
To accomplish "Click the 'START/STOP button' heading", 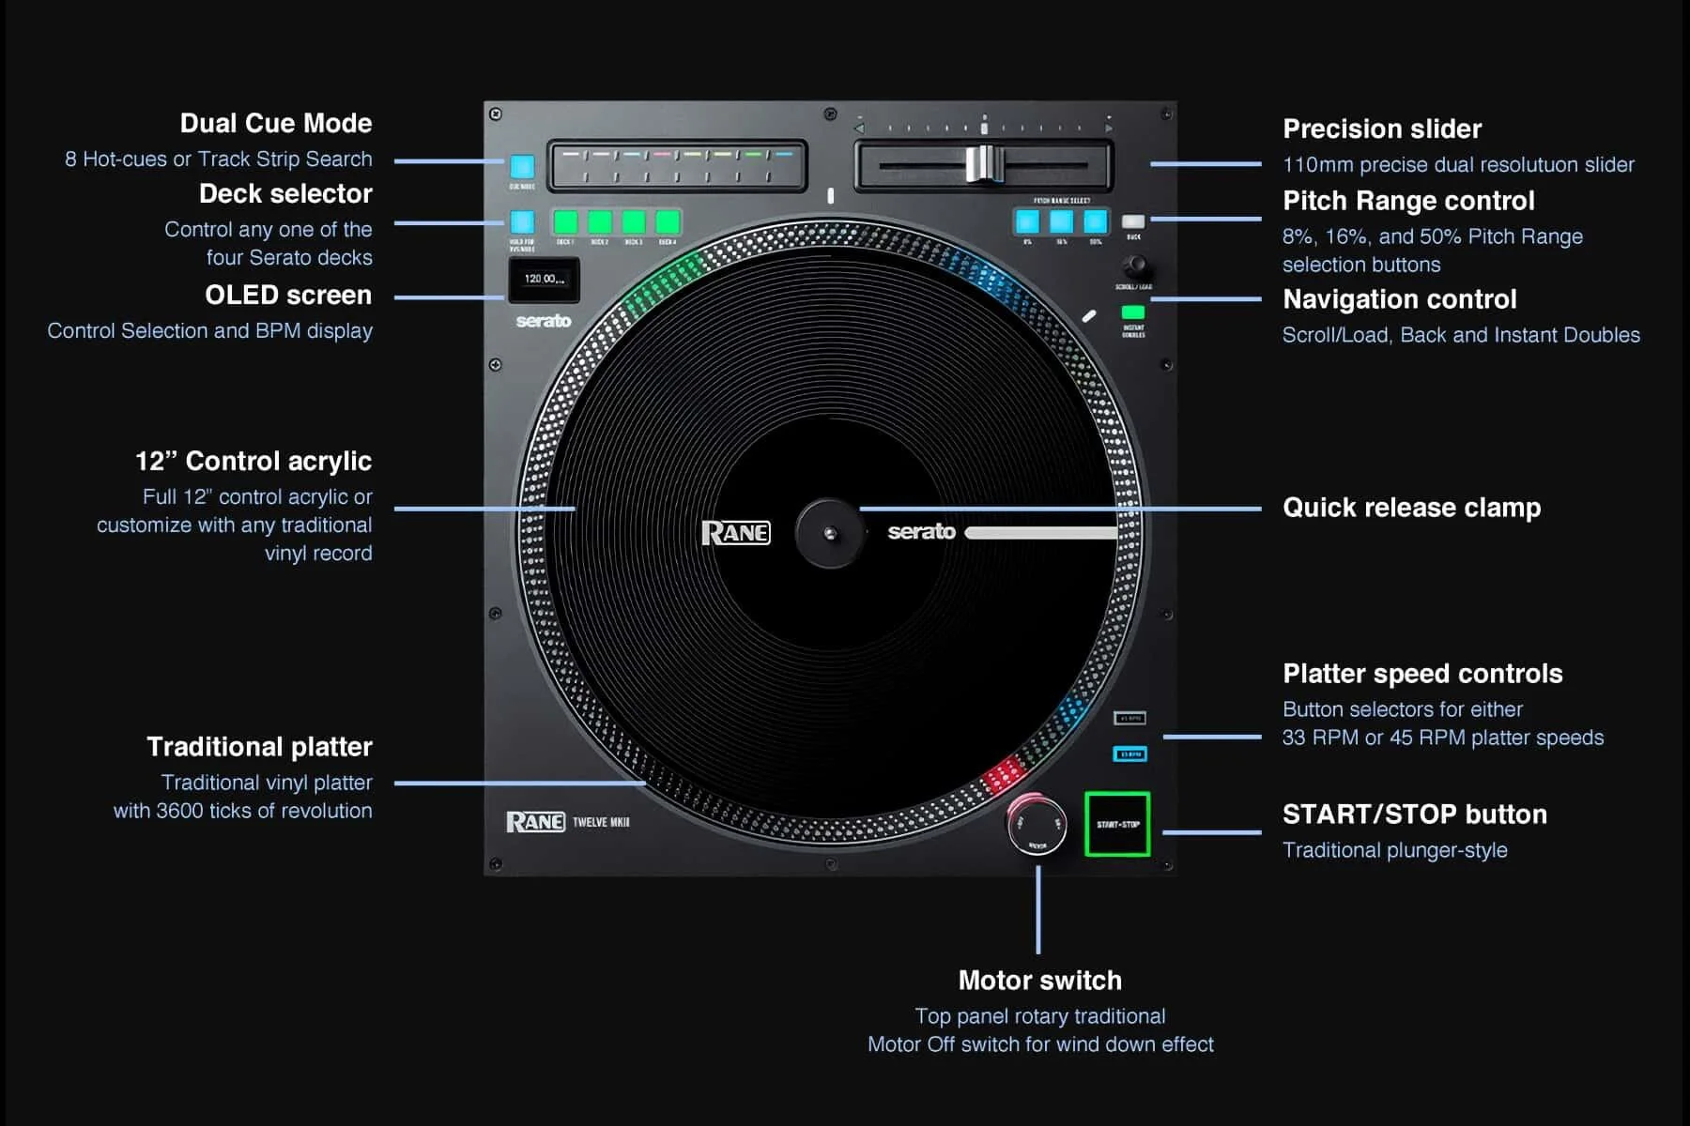I will coord(1415,814).
